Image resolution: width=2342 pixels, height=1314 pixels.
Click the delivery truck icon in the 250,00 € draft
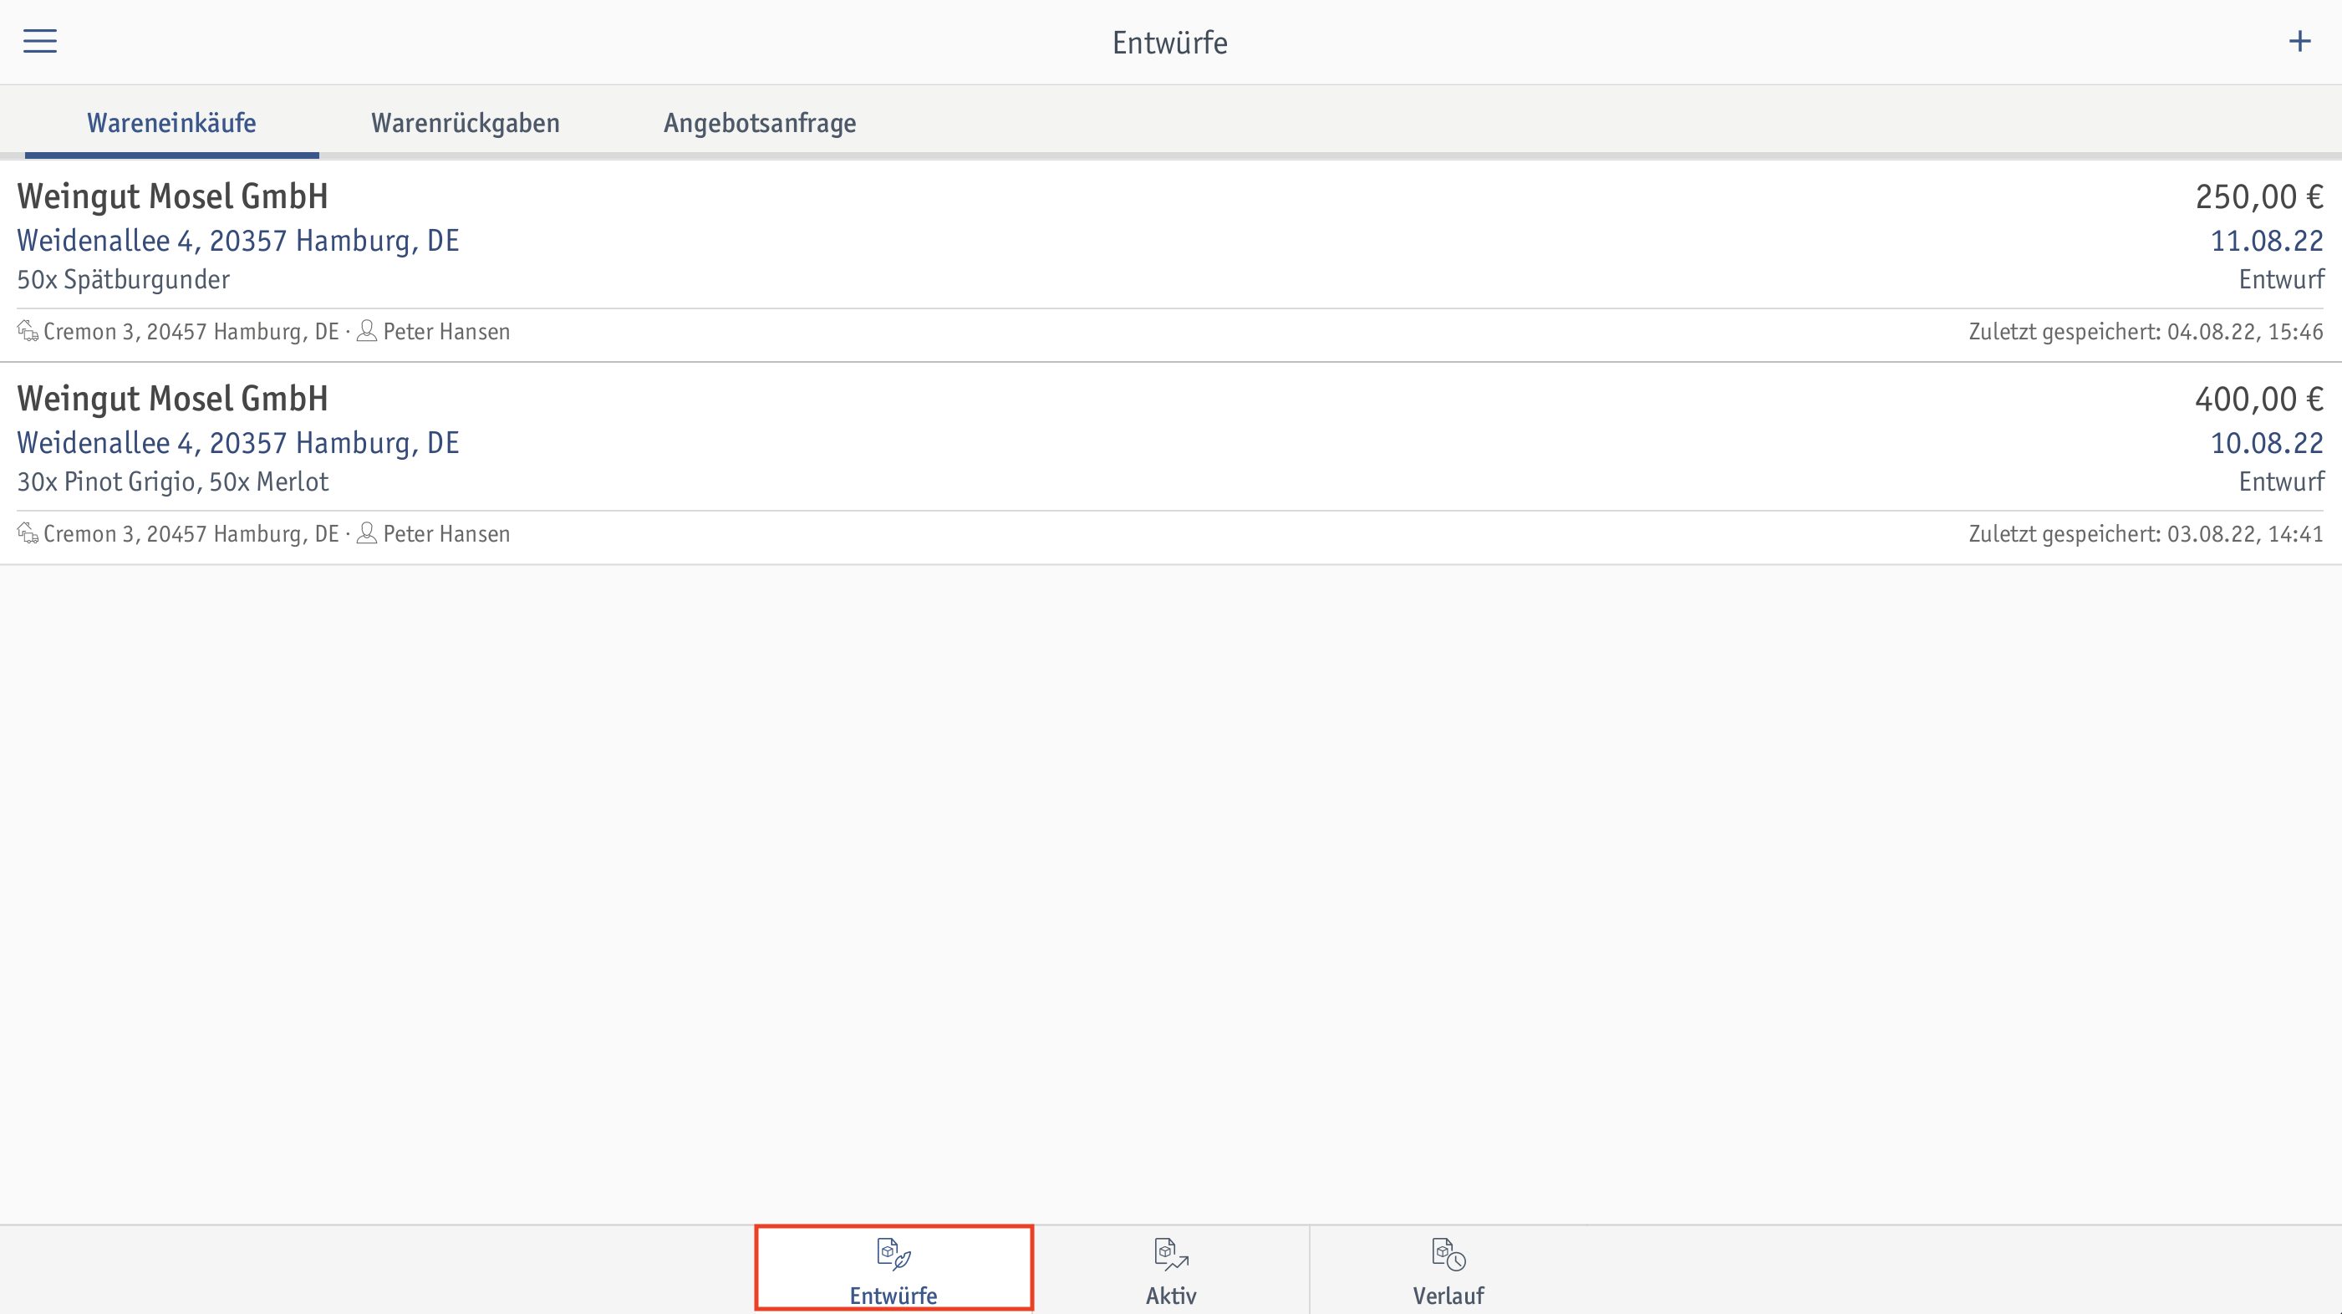(x=28, y=331)
